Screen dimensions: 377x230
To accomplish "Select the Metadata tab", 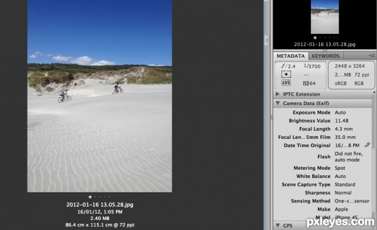I will click(291, 56).
